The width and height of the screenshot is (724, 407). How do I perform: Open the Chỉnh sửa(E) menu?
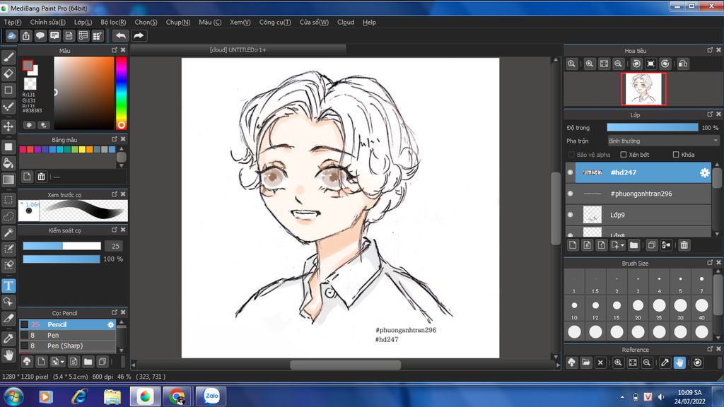(x=47, y=22)
